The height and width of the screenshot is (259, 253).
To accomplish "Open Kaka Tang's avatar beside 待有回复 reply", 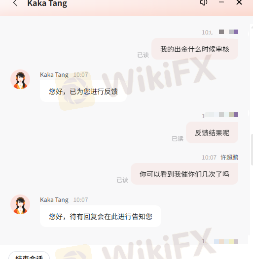I will [x=20, y=204].
